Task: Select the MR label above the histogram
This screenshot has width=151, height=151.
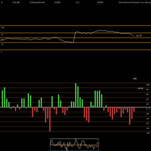Action: tap(135, 79)
